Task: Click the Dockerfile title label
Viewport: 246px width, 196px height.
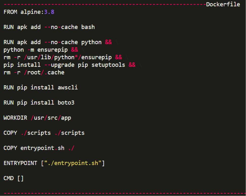Action: tap(223, 4)
